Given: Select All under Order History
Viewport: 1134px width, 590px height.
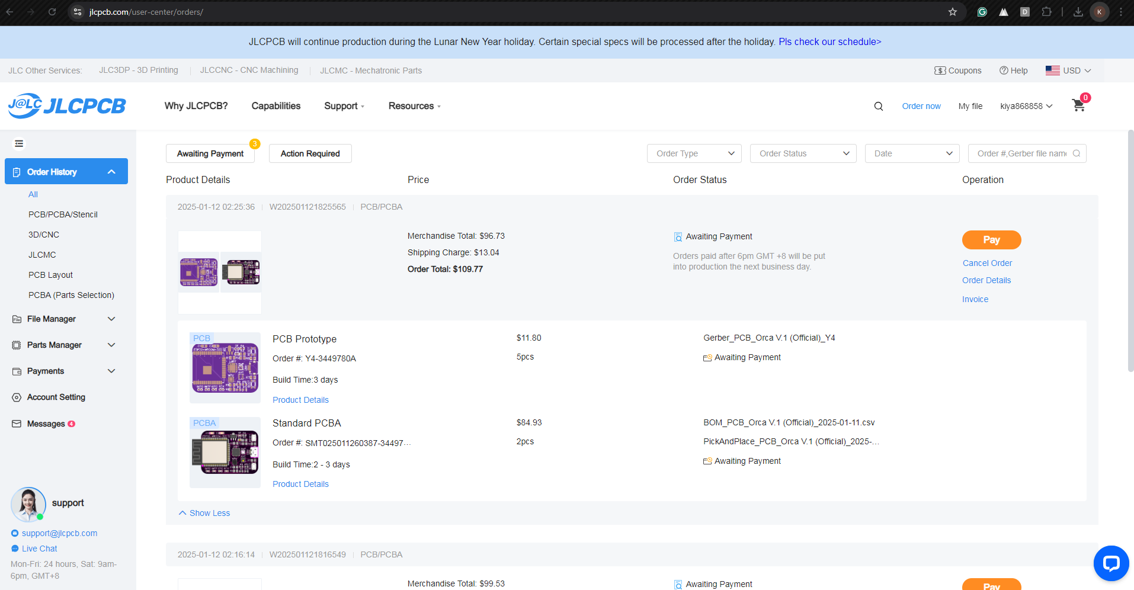Looking at the screenshot, I should point(33,194).
